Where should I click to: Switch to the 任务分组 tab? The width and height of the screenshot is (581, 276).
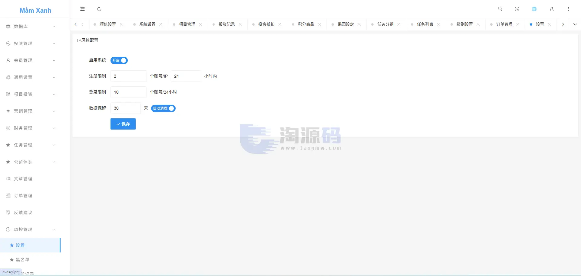point(385,24)
